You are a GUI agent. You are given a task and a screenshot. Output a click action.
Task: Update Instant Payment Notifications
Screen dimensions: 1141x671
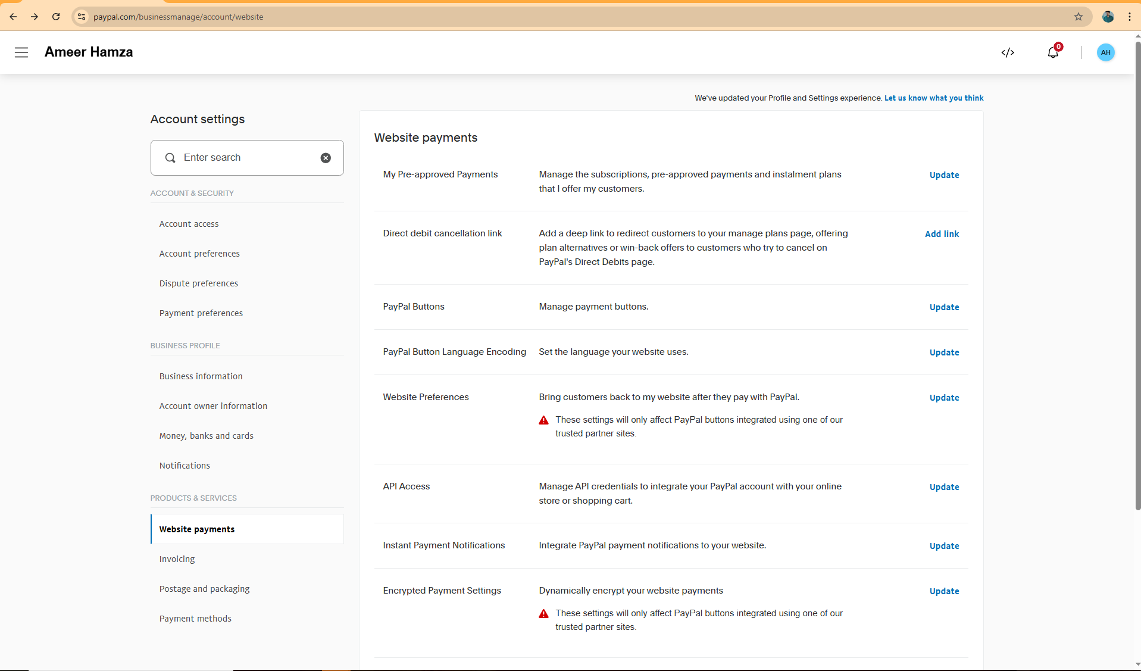[944, 546]
